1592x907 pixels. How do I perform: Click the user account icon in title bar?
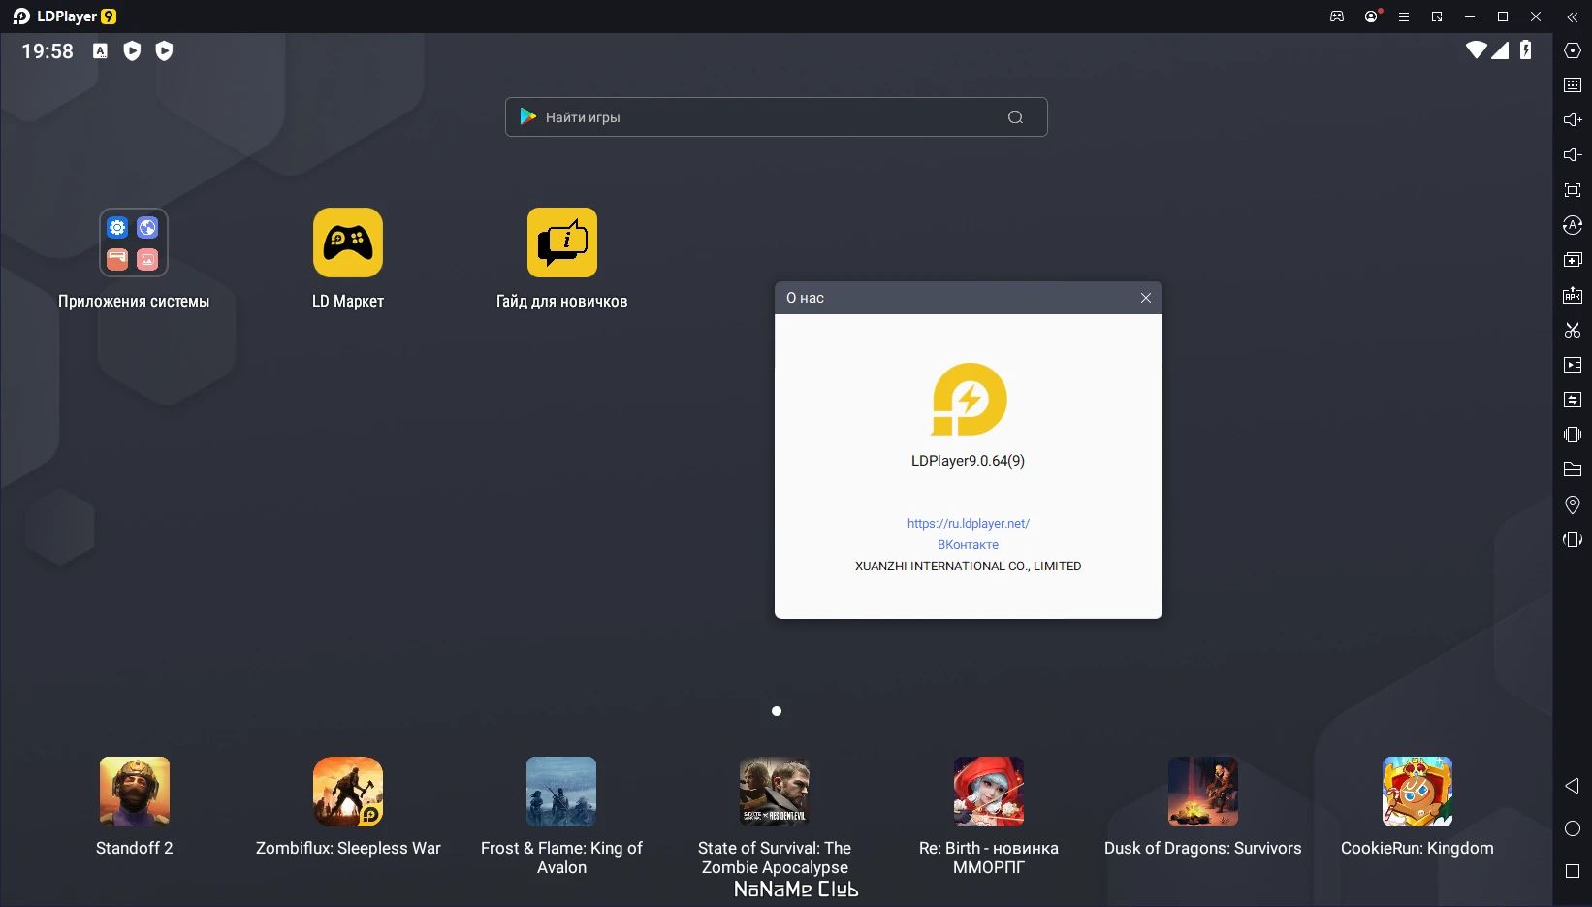(1371, 16)
